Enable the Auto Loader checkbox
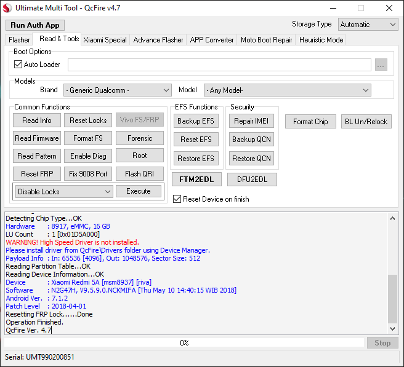Viewport: 404px width, 367px height. pos(18,65)
